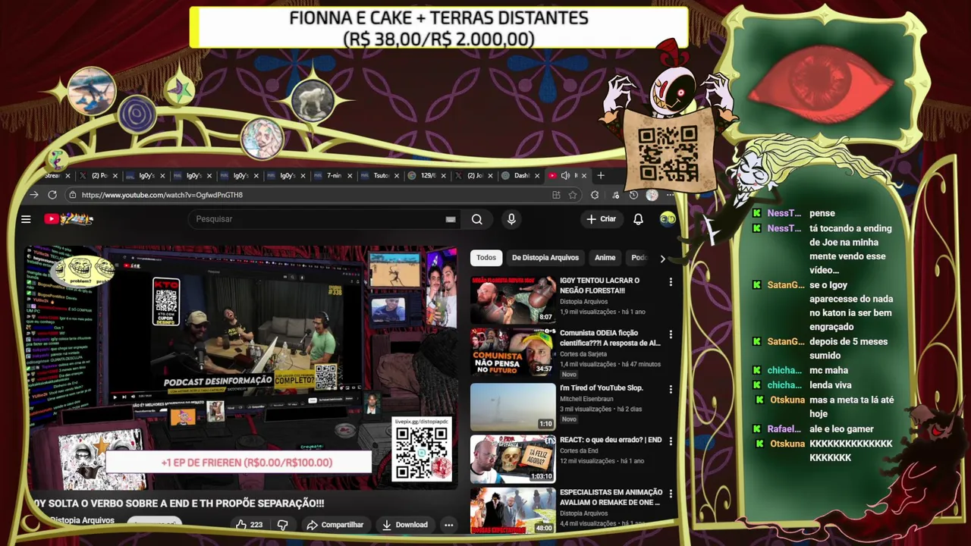
Task: Close the Tsuto browser tab
Action: pos(398,176)
